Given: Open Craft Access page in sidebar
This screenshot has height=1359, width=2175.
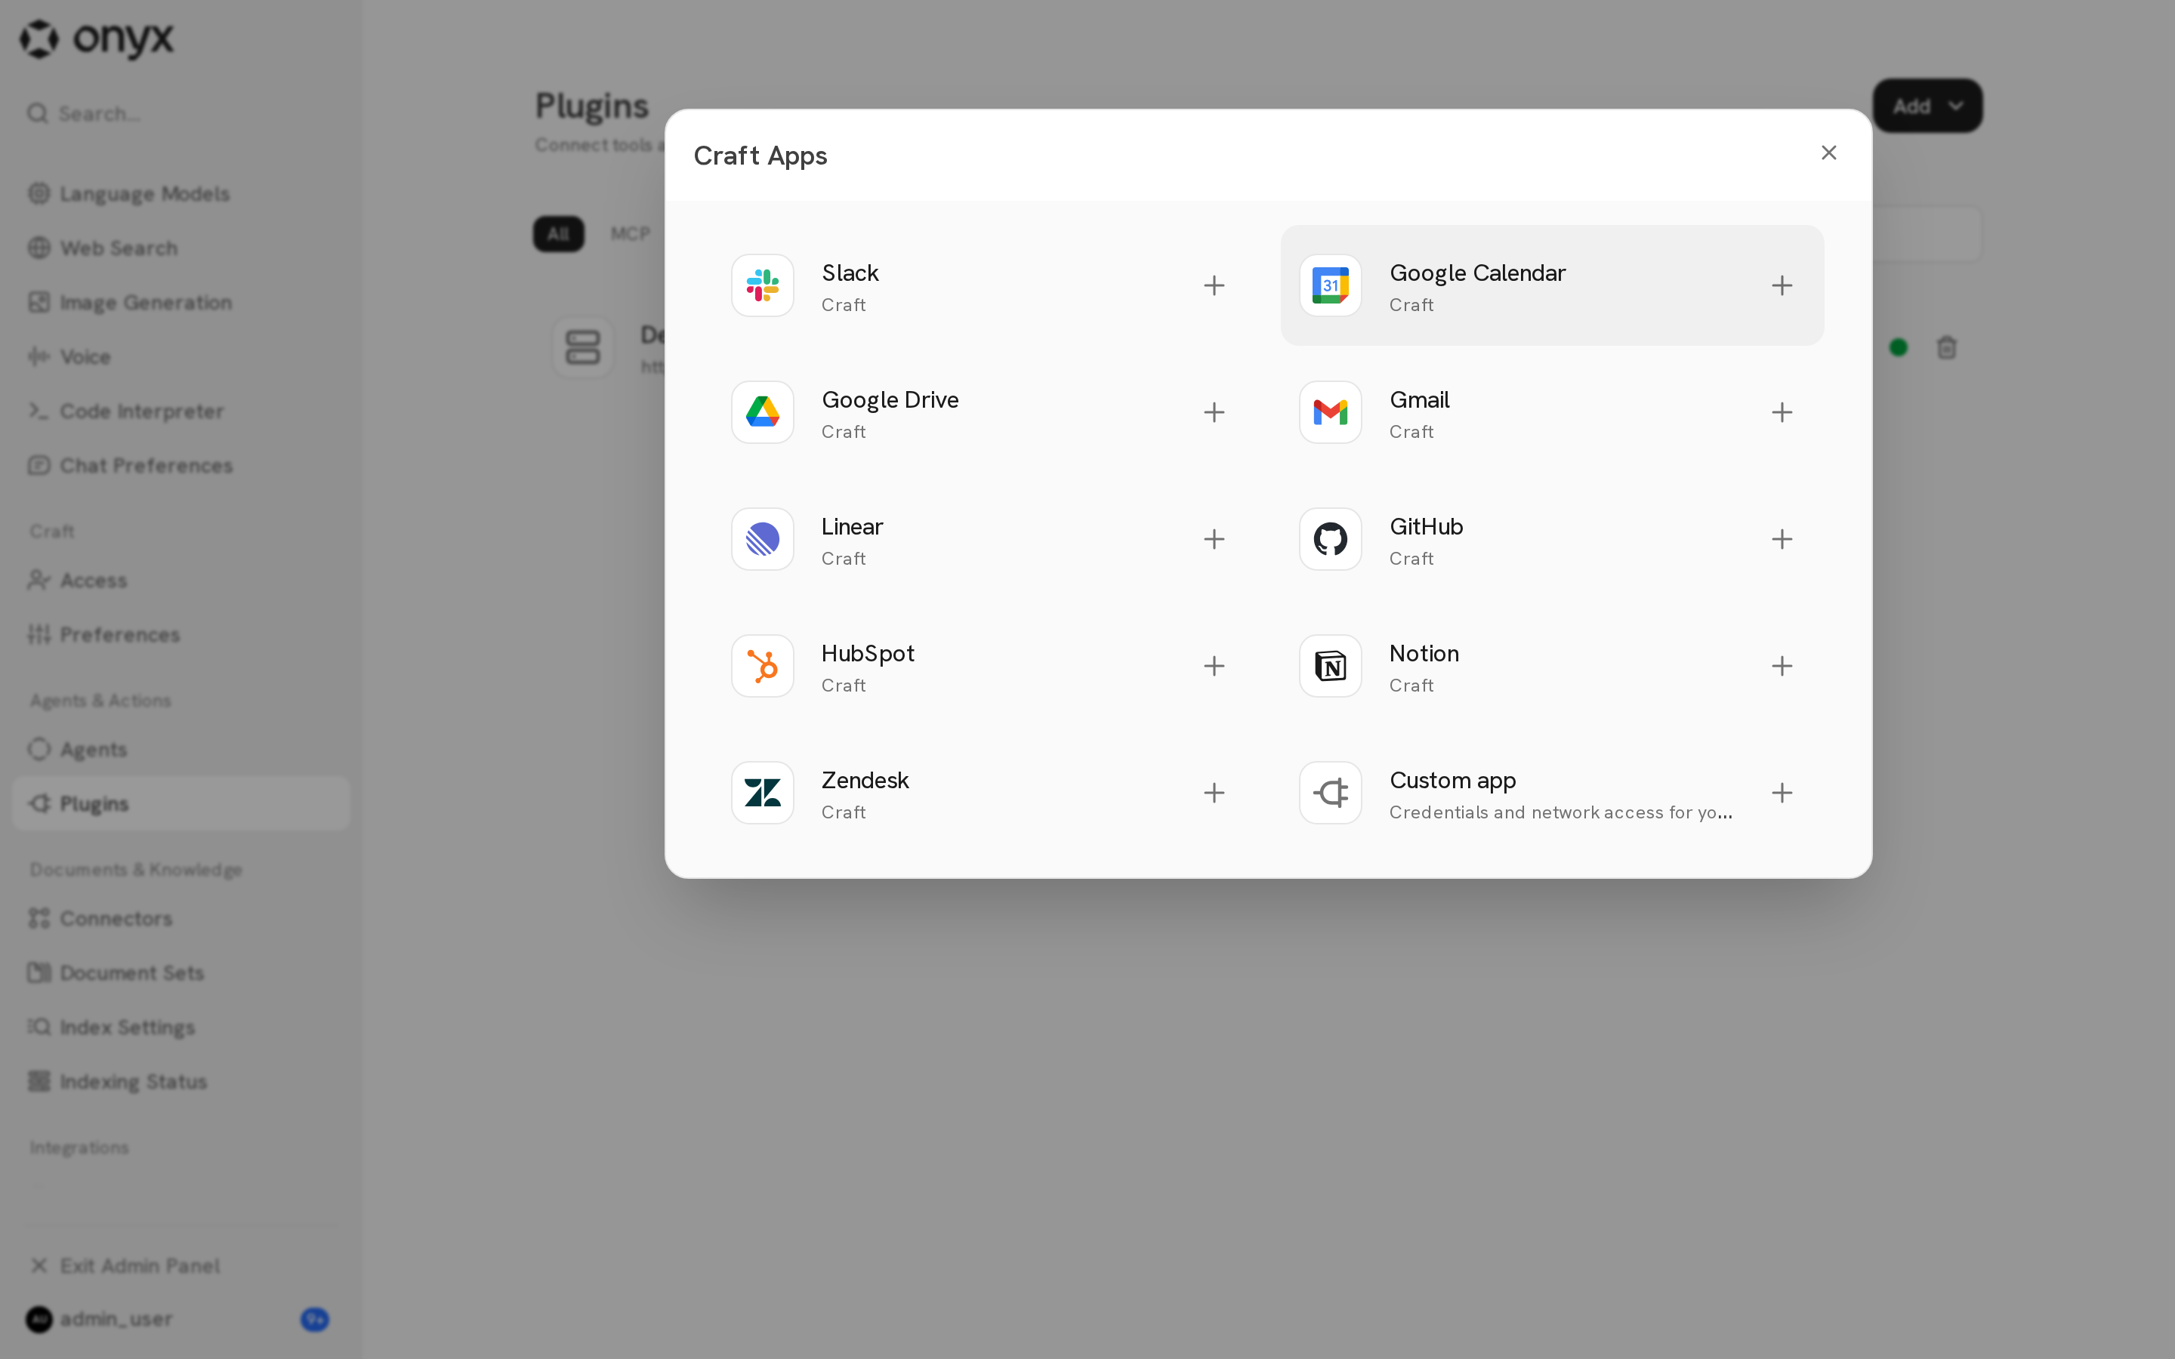Looking at the screenshot, I should [x=180, y=580].
